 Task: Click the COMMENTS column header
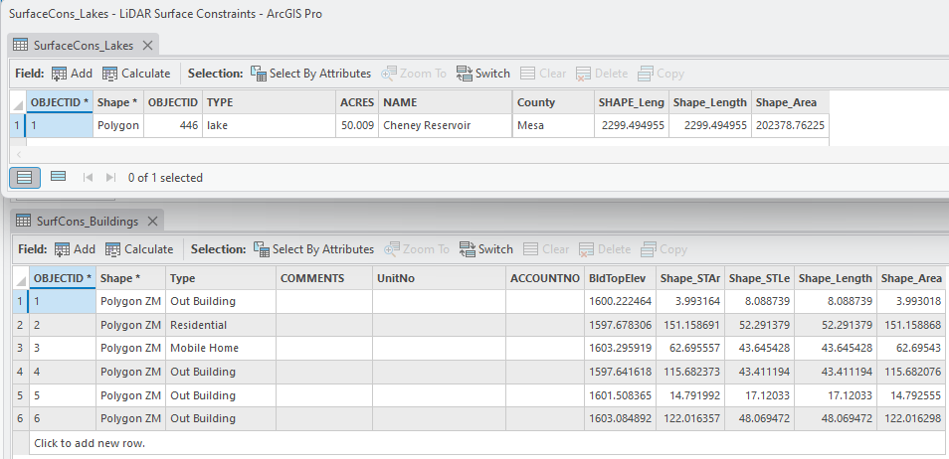[324, 278]
